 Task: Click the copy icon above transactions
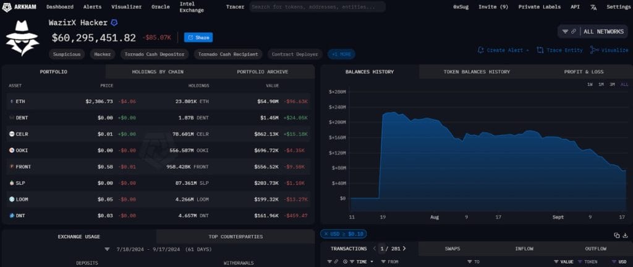click(x=616, y=235)
